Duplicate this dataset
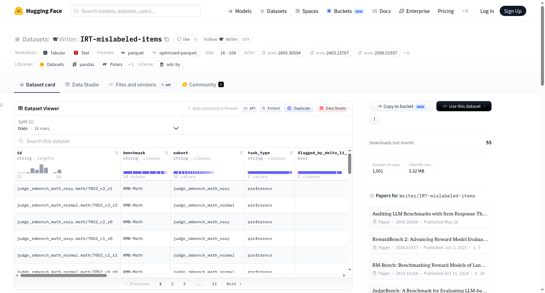 pos(299,108)
